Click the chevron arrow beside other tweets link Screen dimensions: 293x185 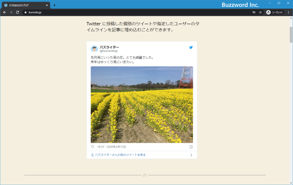(x=191, y=155)
